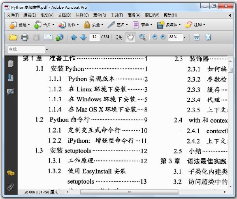Click the Create PDF icon

[13, 25]
